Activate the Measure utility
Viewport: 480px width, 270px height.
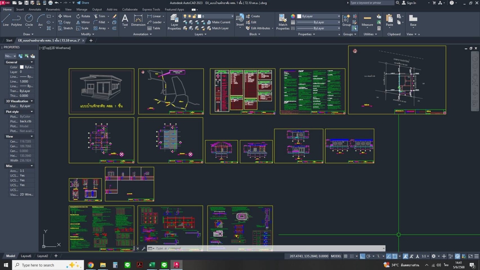[367, 20]
